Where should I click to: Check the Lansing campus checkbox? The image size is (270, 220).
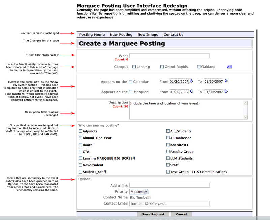pyautogui.click(x=134, y=67)
